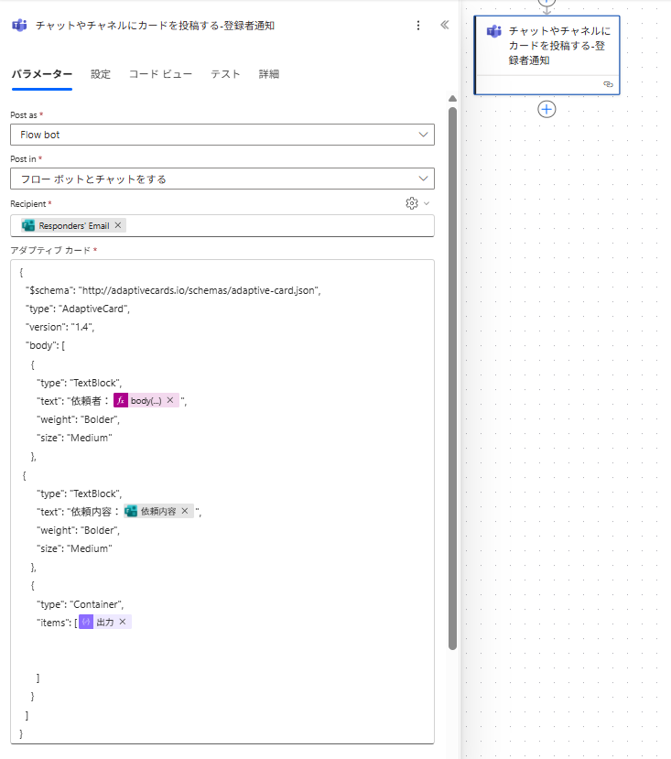Remove the 依頼内容 dynamic content token
The height and width of the screenshot is (759, 671).
pos(184,511)
